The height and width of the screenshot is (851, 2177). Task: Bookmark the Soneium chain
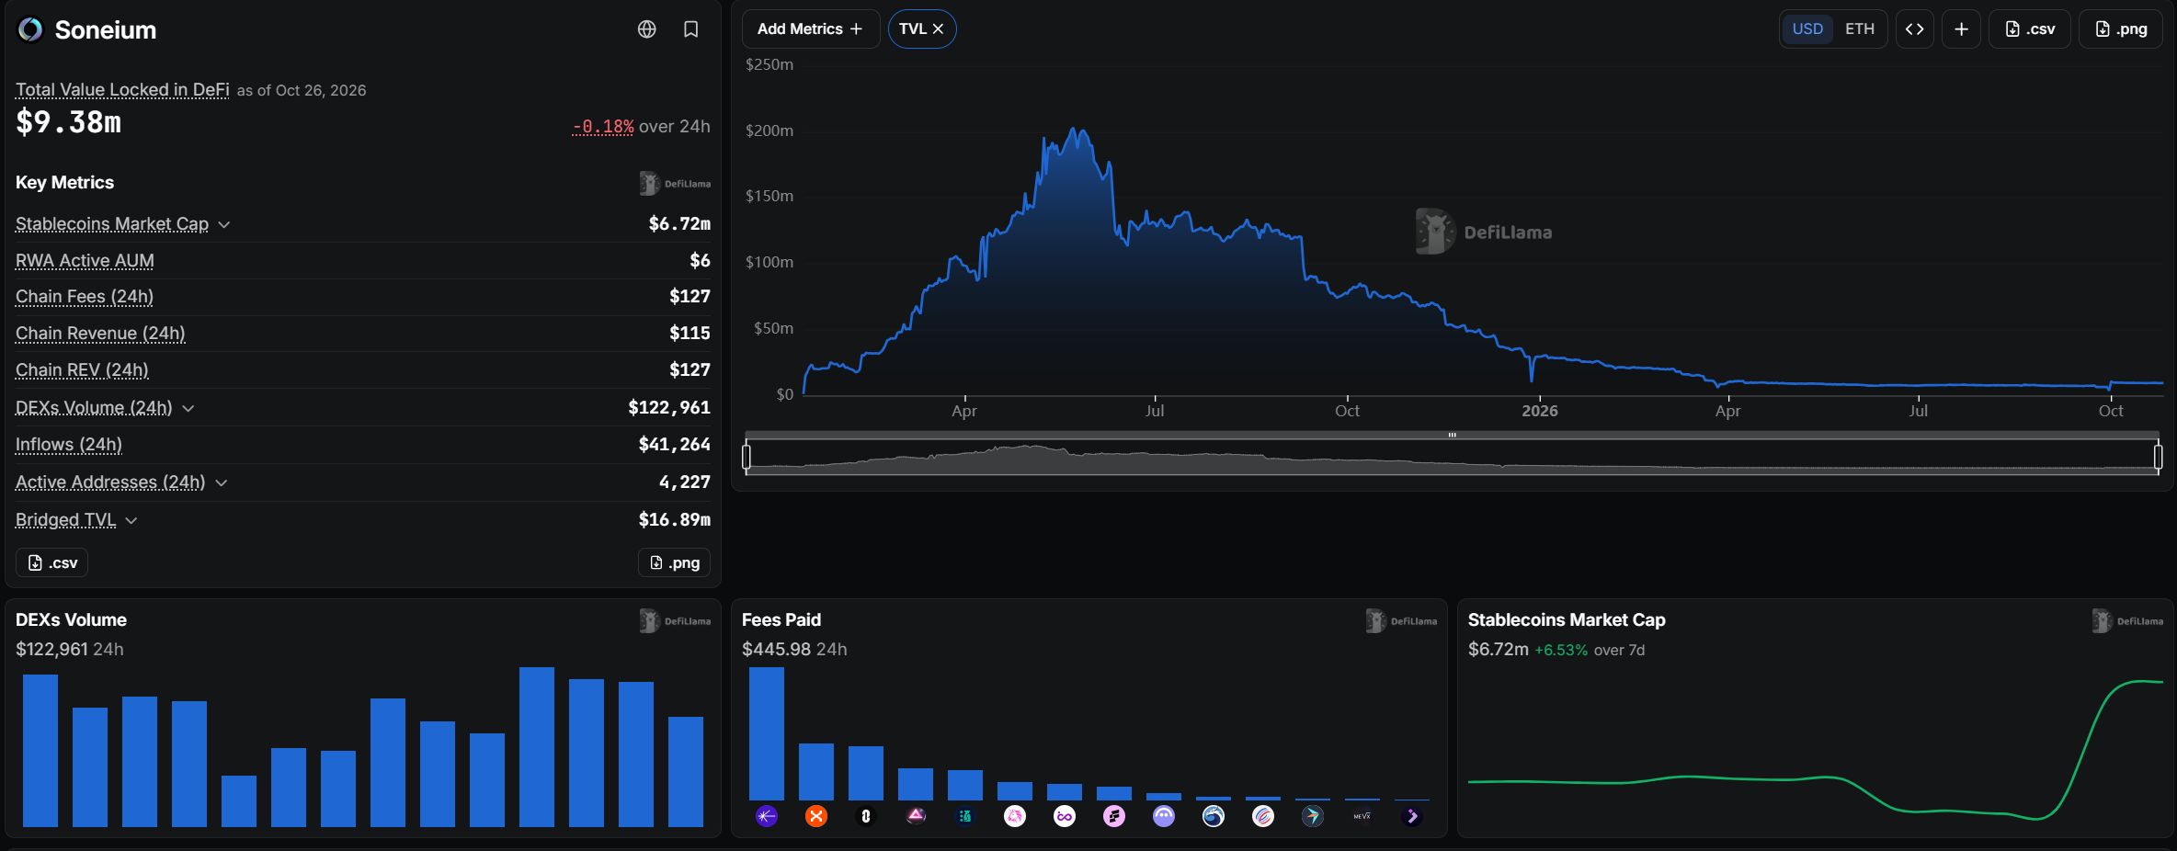coord(691,29)
